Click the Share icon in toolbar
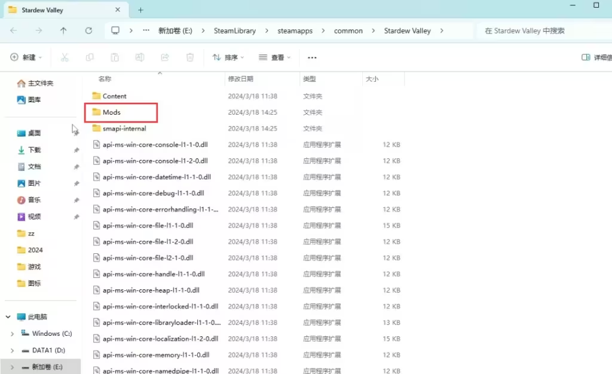 pos(165,58)
